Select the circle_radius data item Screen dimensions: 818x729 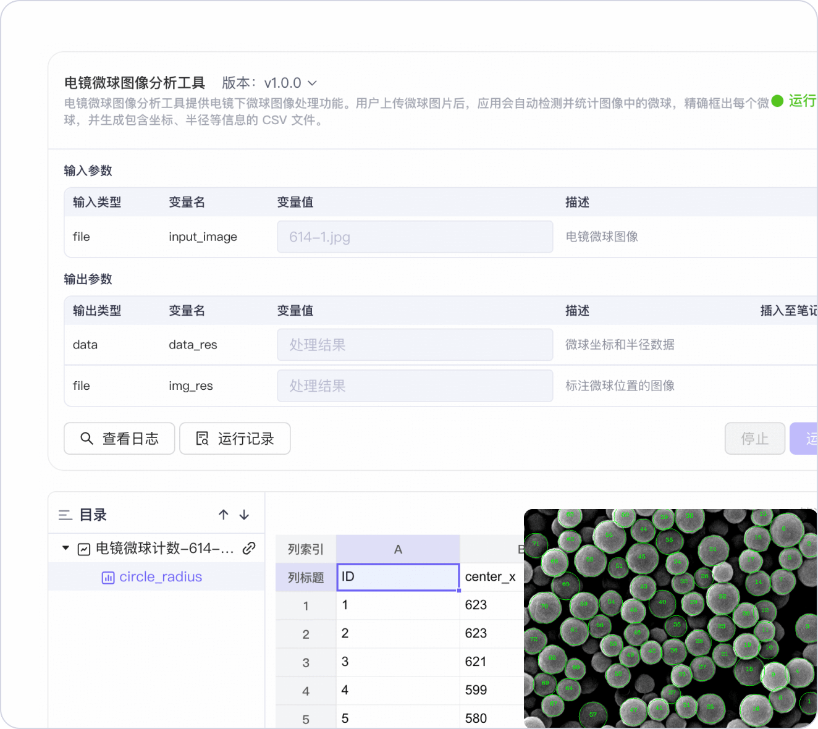[156, 577]
